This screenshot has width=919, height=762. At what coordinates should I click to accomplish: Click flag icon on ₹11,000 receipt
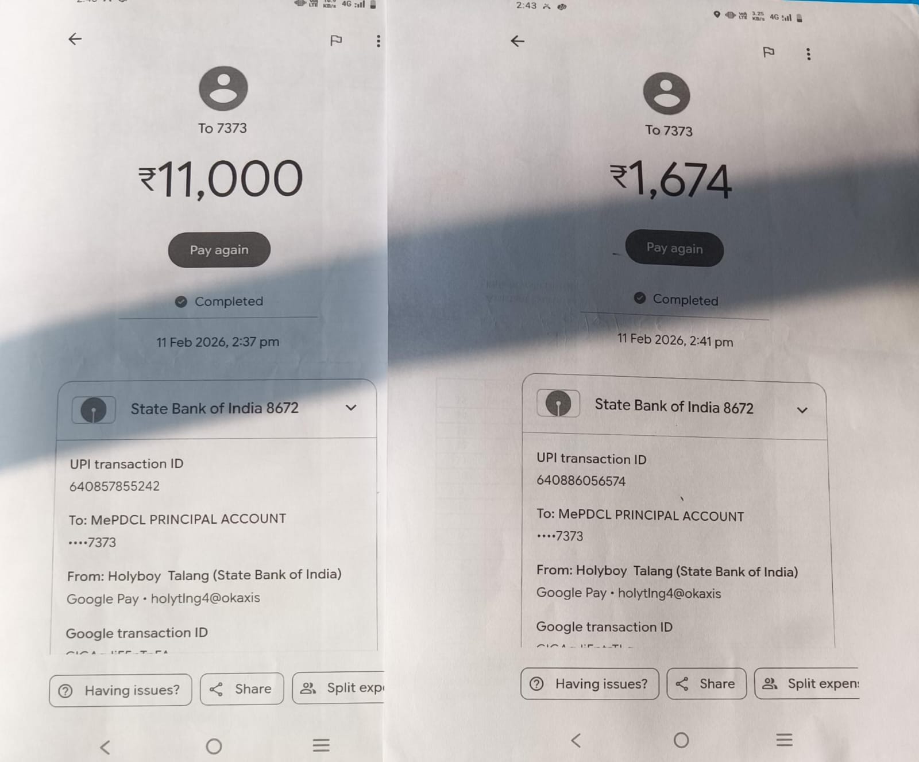coord(336,40)
